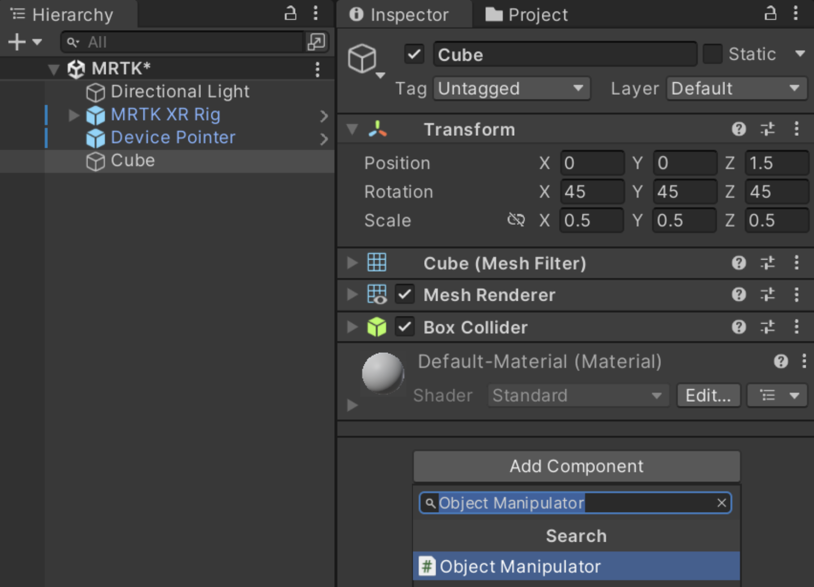Open the create menu dropdown arrow beside plus
This screenshot has width=814, height=587.
[37, 42]
